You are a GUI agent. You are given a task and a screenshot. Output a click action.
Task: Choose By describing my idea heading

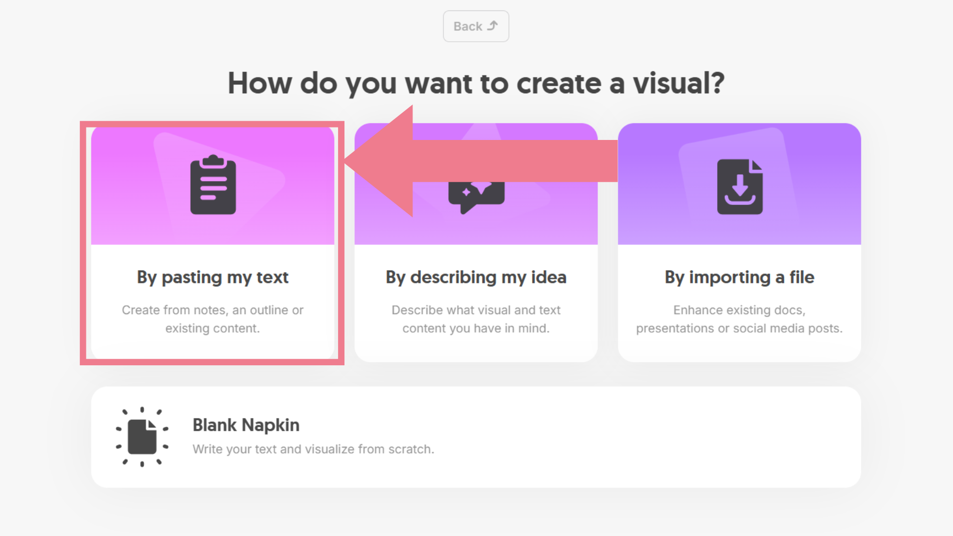point(476,277)
